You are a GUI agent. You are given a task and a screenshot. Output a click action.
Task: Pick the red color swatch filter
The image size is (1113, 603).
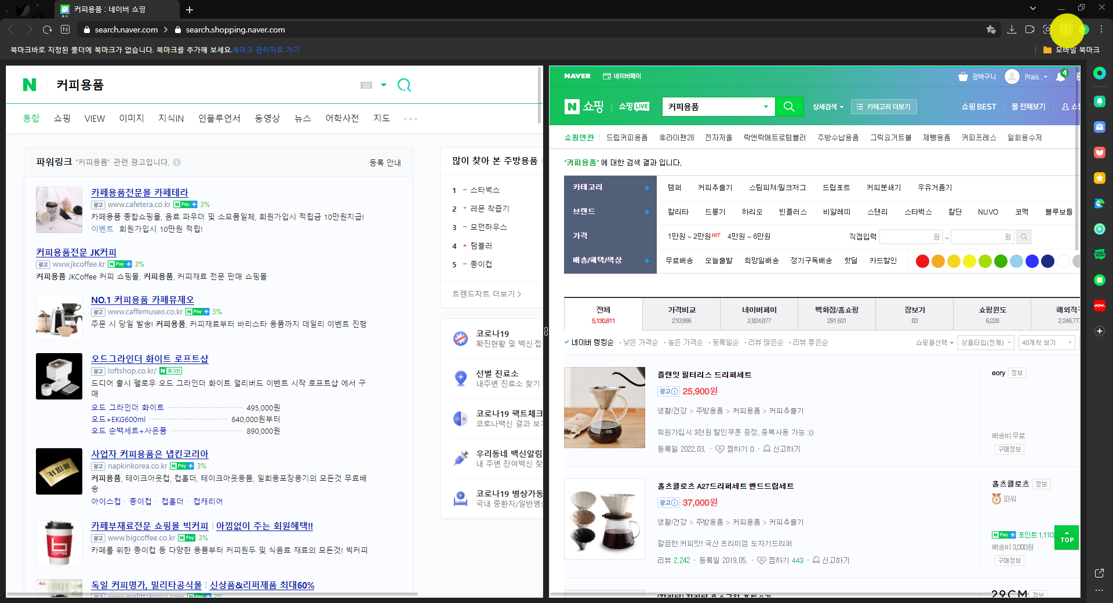[922, 261]
